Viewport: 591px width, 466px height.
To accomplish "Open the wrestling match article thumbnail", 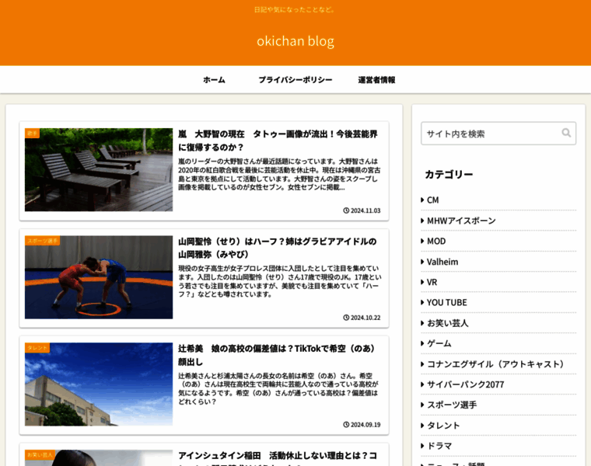I will pos(99,277).
